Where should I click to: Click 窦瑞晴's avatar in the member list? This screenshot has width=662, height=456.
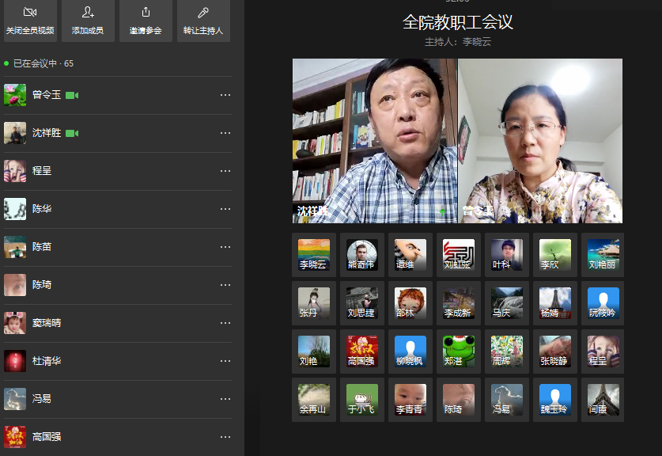coord(15,323)
